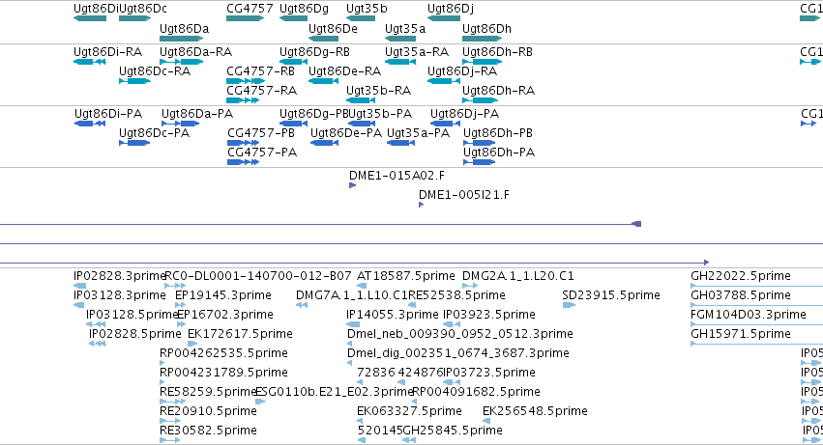823x445 pixels.
Task: Select transcript Ugt86Di-RA label
Action: pyautogui.click(x=107, y=52)
